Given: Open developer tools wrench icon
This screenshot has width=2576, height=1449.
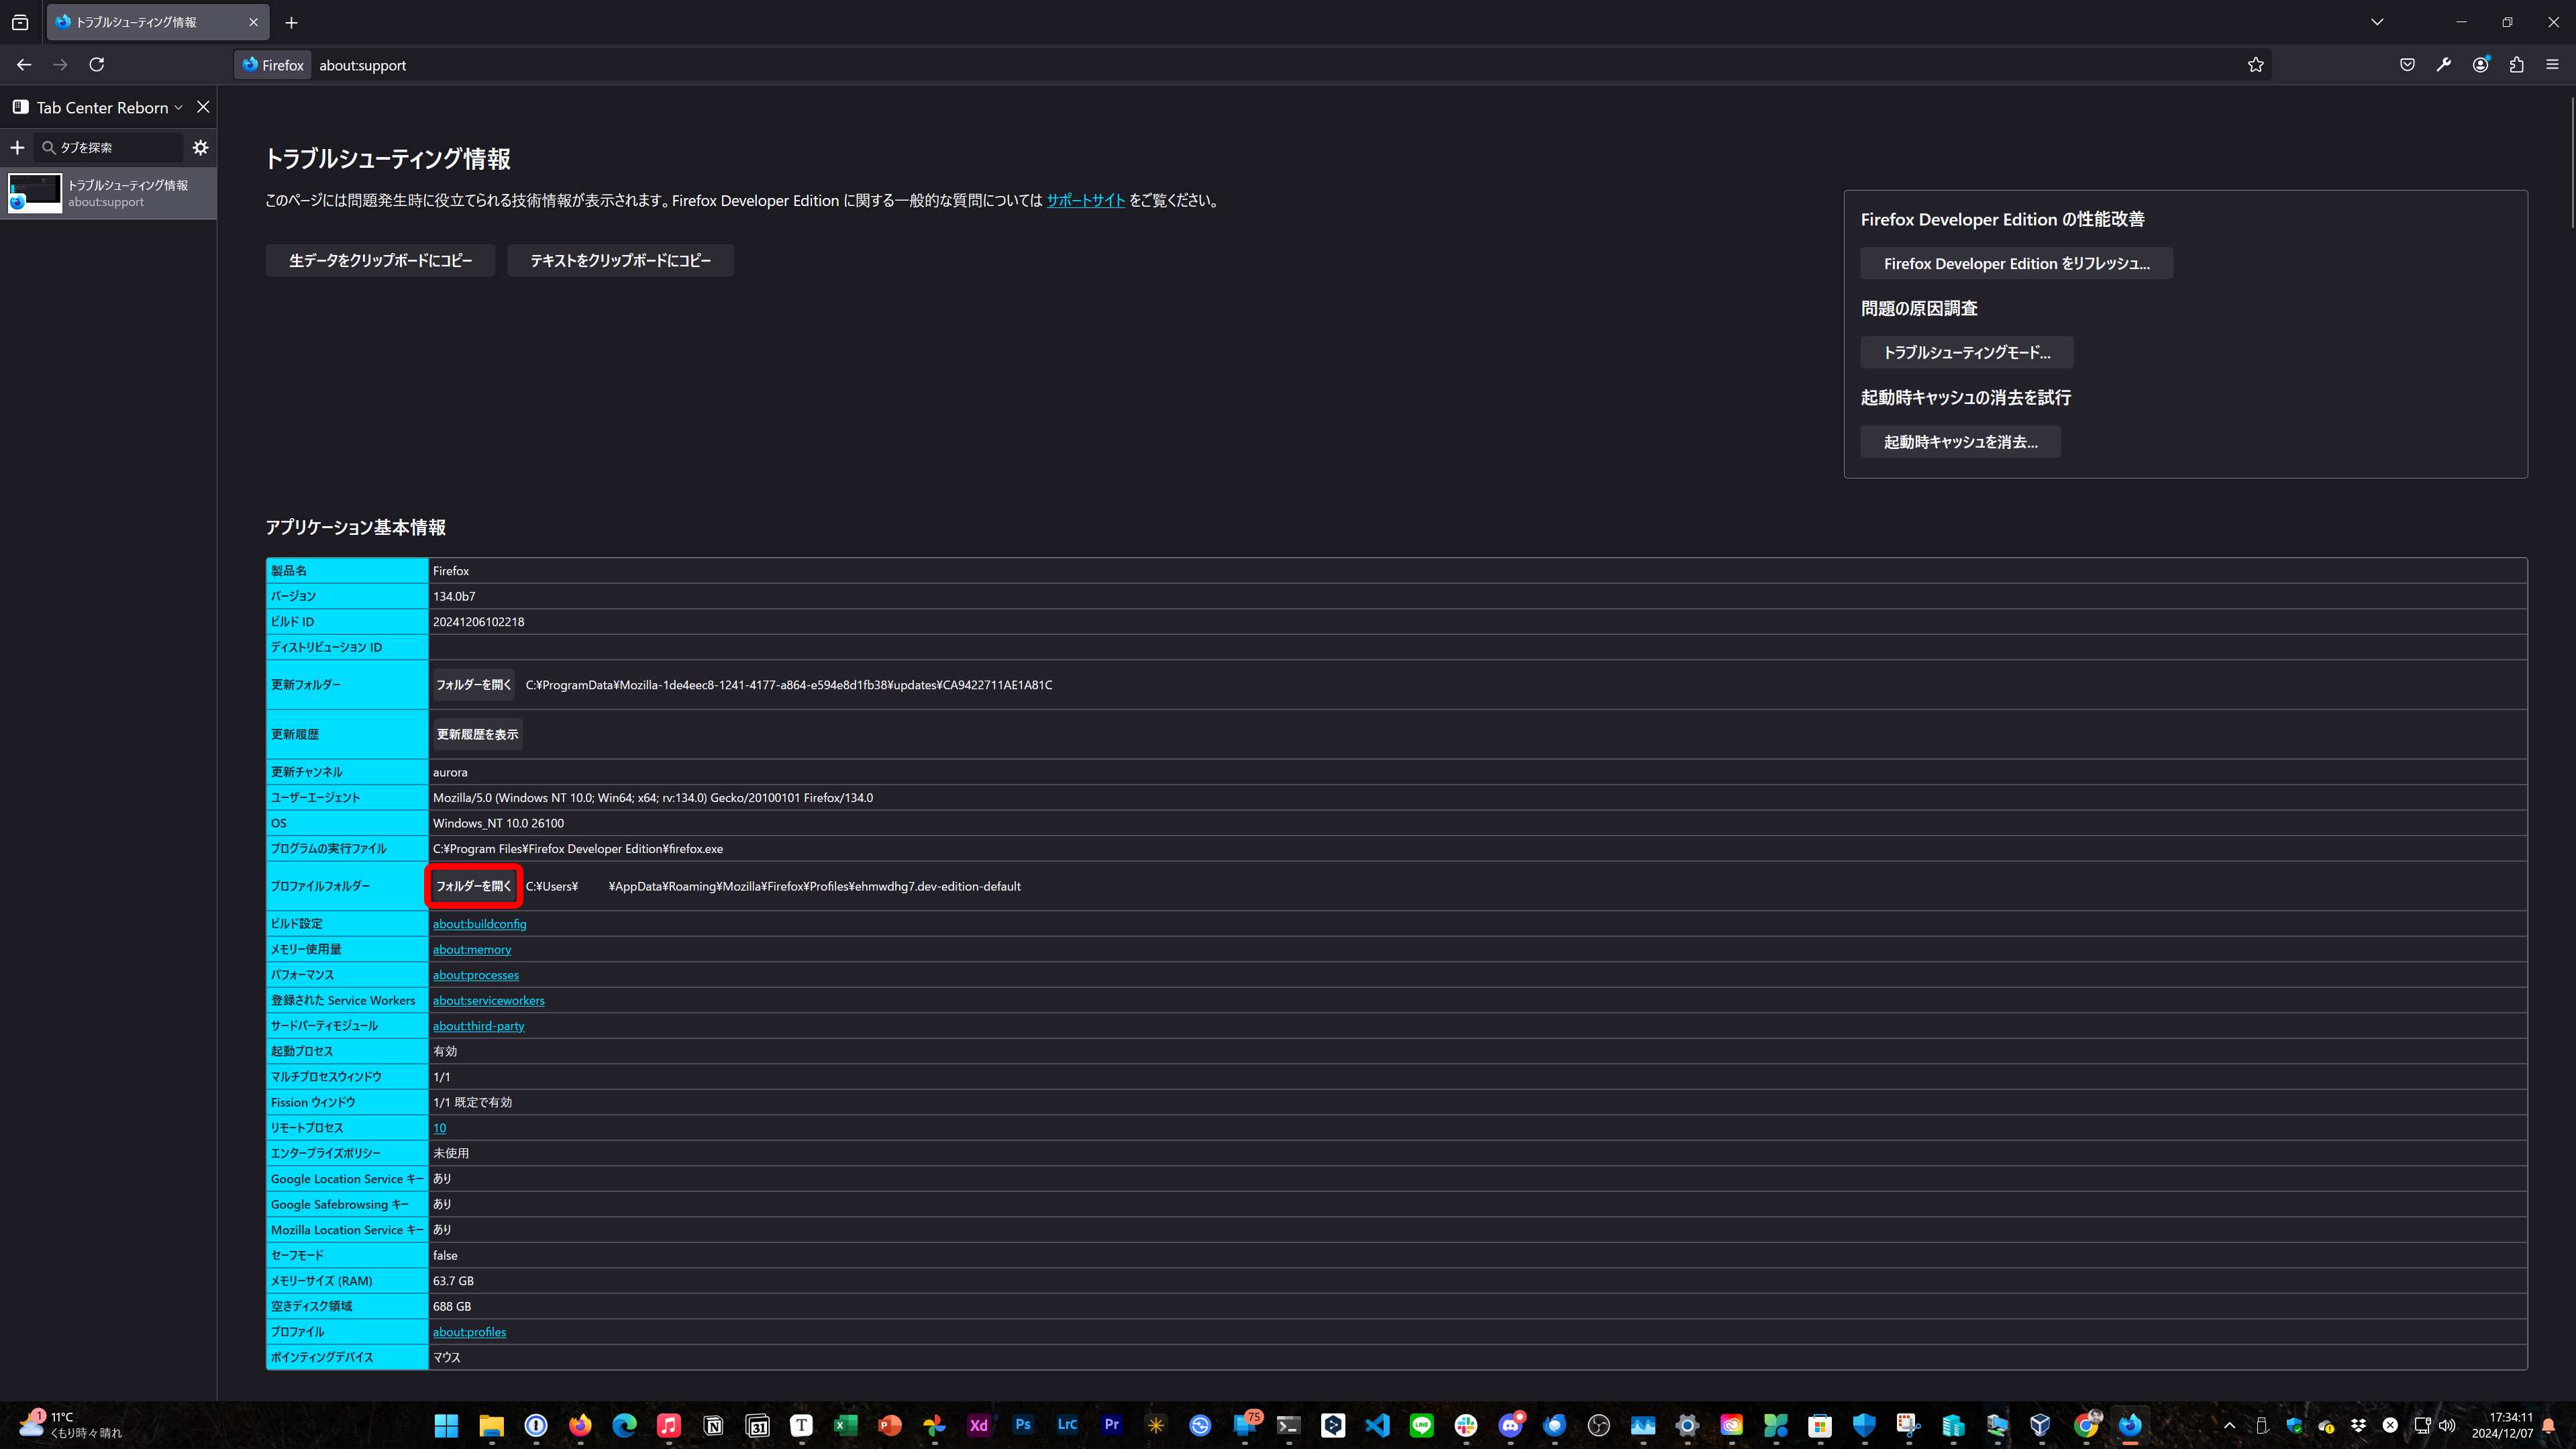Looking at the screenshot, I should tap(2444, 65).
